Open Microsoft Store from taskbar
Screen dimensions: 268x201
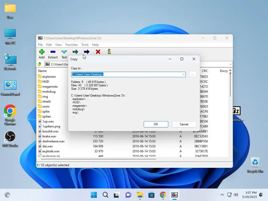(x=151, y=195)
